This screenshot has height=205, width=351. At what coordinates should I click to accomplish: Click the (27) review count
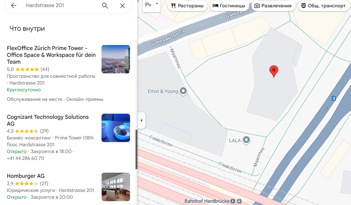pyautogui.click(x=44, y=184)
